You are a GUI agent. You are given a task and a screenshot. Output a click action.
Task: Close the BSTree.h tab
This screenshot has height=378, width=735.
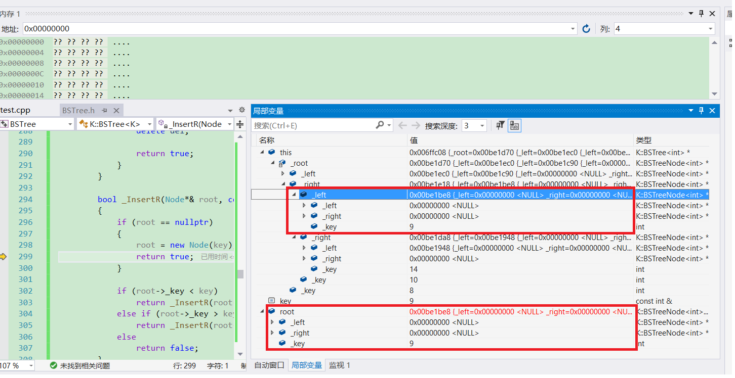click(x=116, y=110)
